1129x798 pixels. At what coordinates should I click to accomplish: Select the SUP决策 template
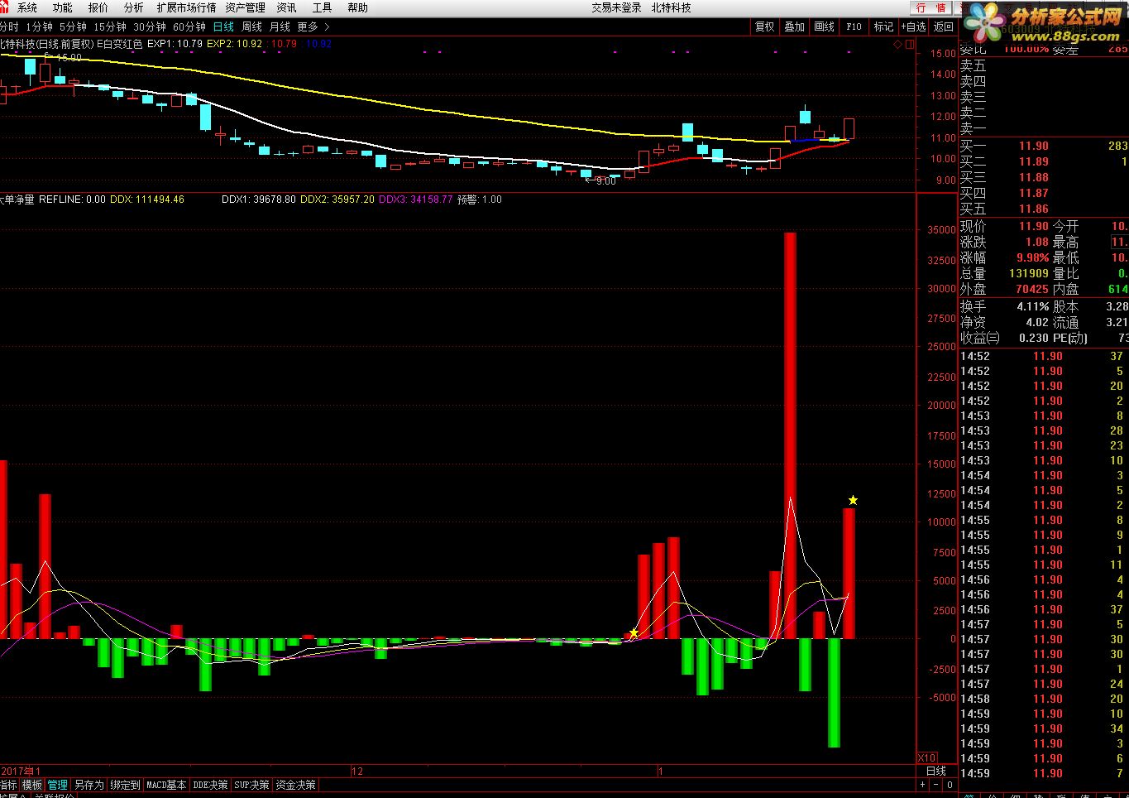[x=252, y=785]
